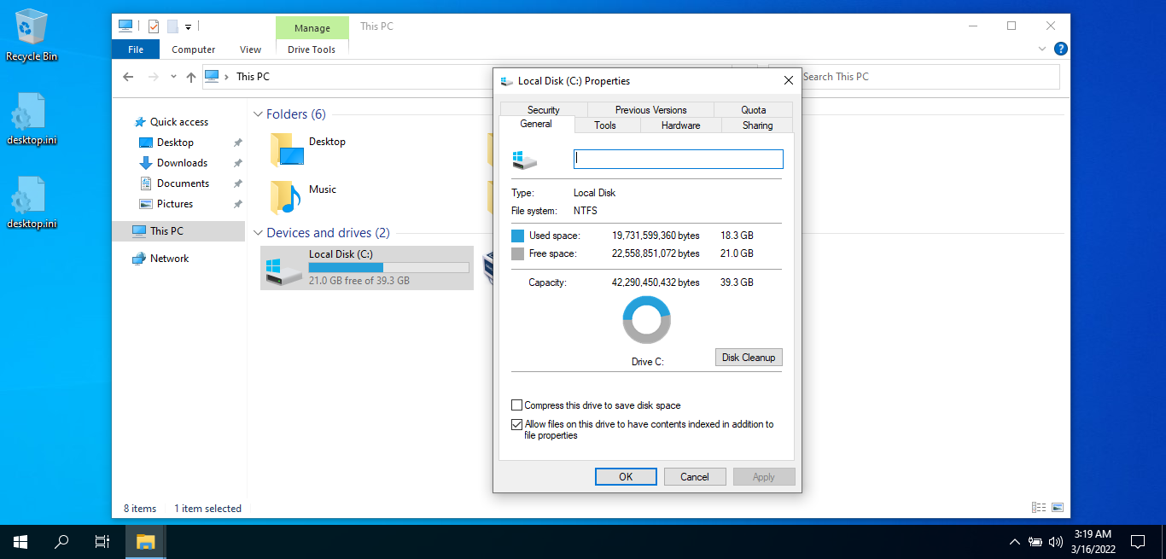Collapse the Folders (6) group
This screenshot has height=559, width=1166.
(258, 114)
